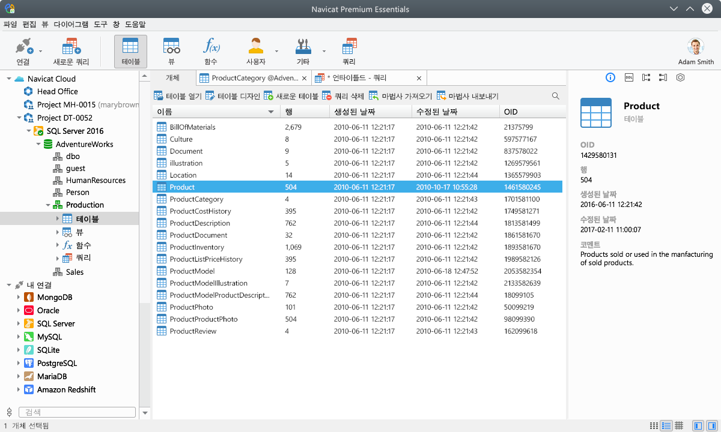Select the 테이블 toolbar icon

pos(130,52)
